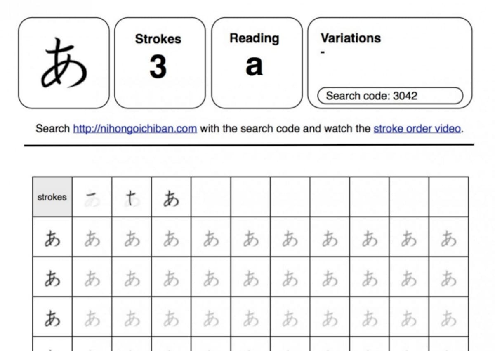Click the dark あ in second practice row
Screen dimensions: 495x351
pyautogui.click(x=52, y=278)
